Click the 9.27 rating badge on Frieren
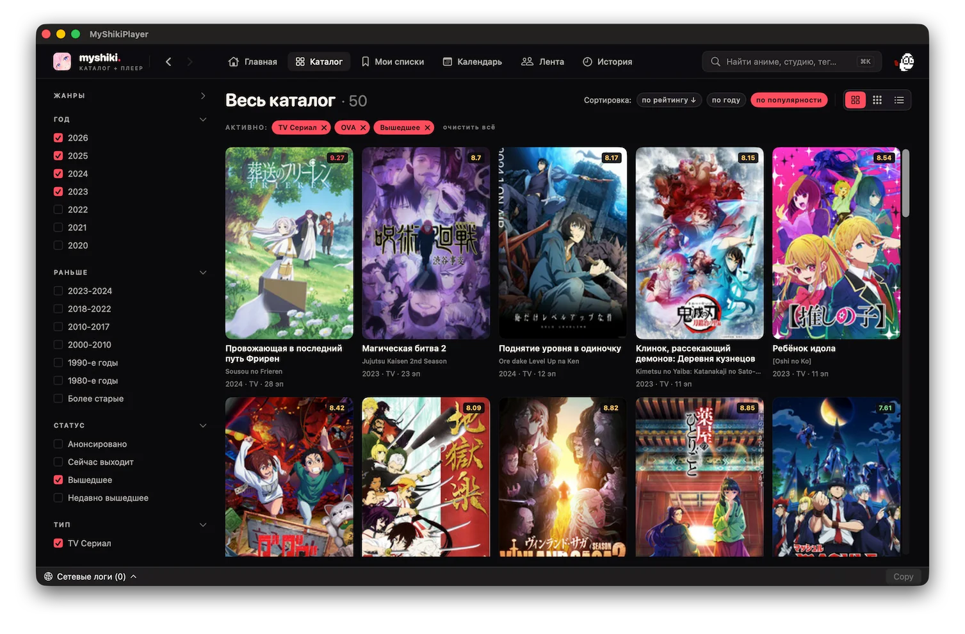This screenshot has width=965, height=634. point(337,158)
